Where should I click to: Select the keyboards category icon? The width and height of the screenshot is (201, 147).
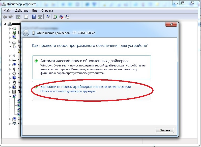[14, 60]
